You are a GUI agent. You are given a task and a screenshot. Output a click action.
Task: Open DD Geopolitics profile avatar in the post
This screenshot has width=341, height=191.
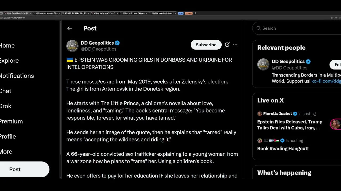click(x=72, y=46)
